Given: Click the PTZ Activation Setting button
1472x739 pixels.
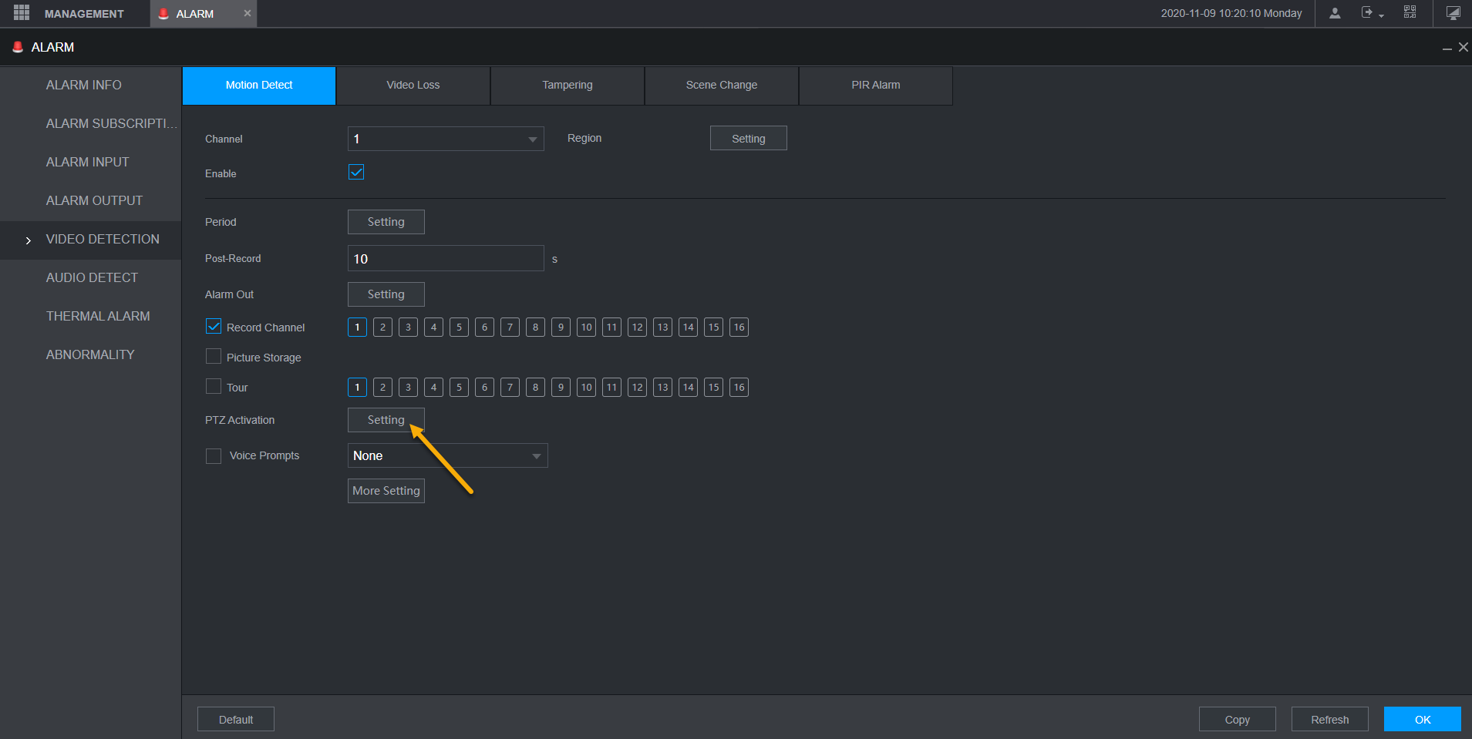Looking at the screenshot, I should (x=386, y=420).
